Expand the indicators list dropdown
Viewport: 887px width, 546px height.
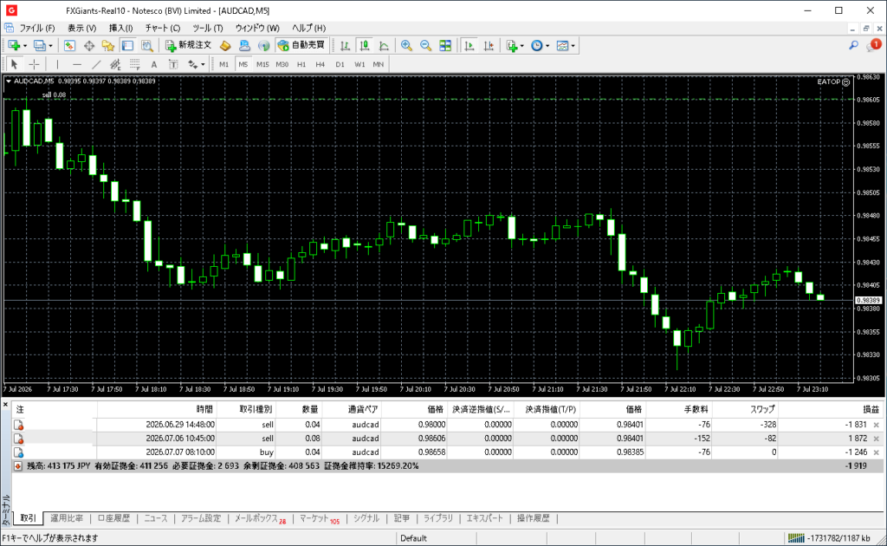521,46
